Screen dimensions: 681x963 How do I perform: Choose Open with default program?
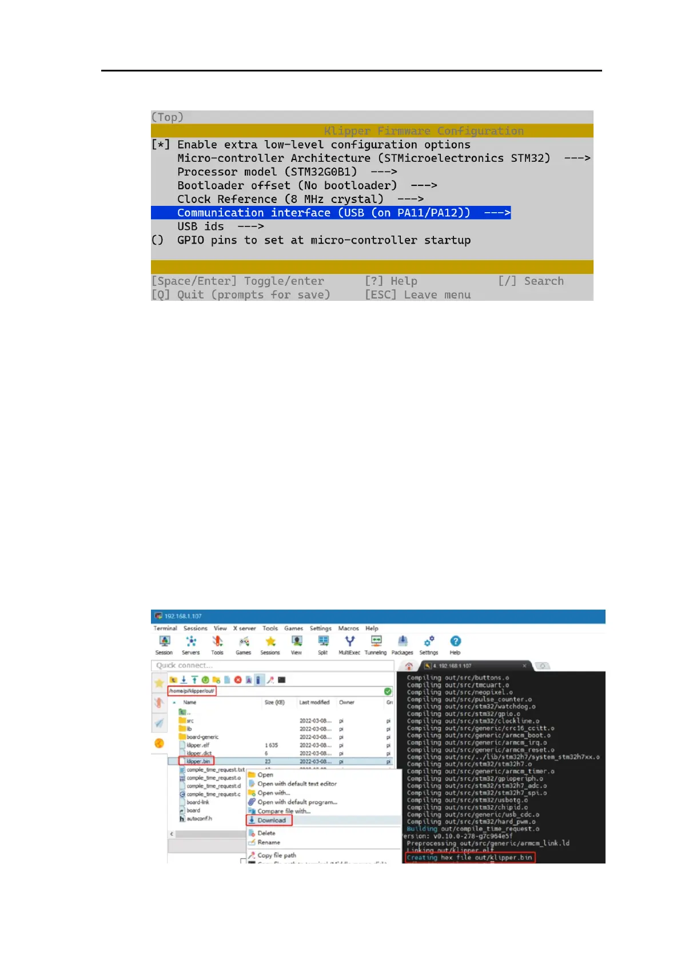point(323,802)
